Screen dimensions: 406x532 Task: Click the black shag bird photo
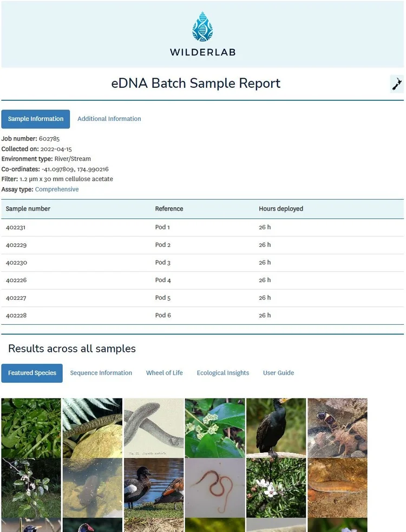(x=276, y=428)
